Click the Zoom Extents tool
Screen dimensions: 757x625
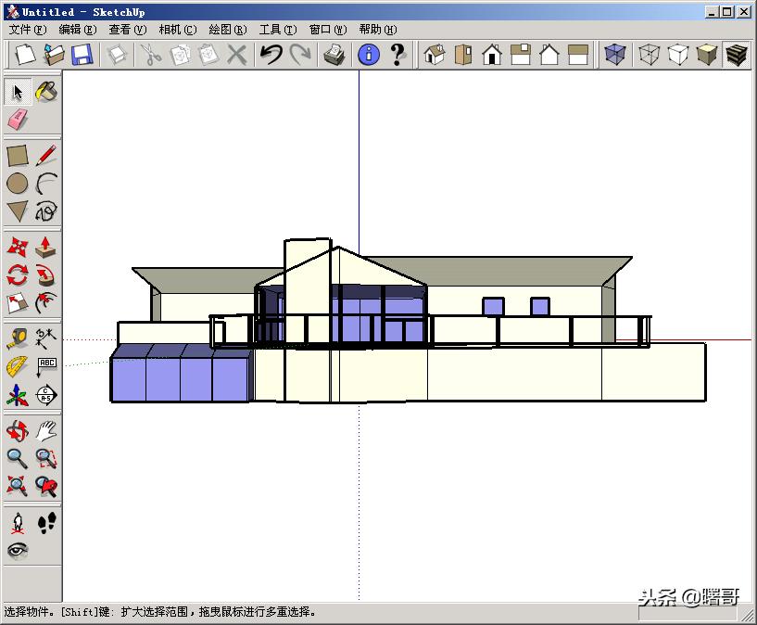point(17,484)
